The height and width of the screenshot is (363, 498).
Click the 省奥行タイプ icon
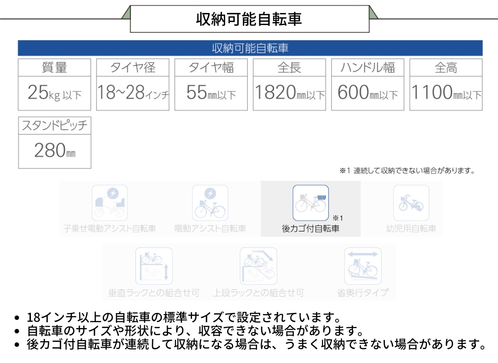(x=363, y=266)
